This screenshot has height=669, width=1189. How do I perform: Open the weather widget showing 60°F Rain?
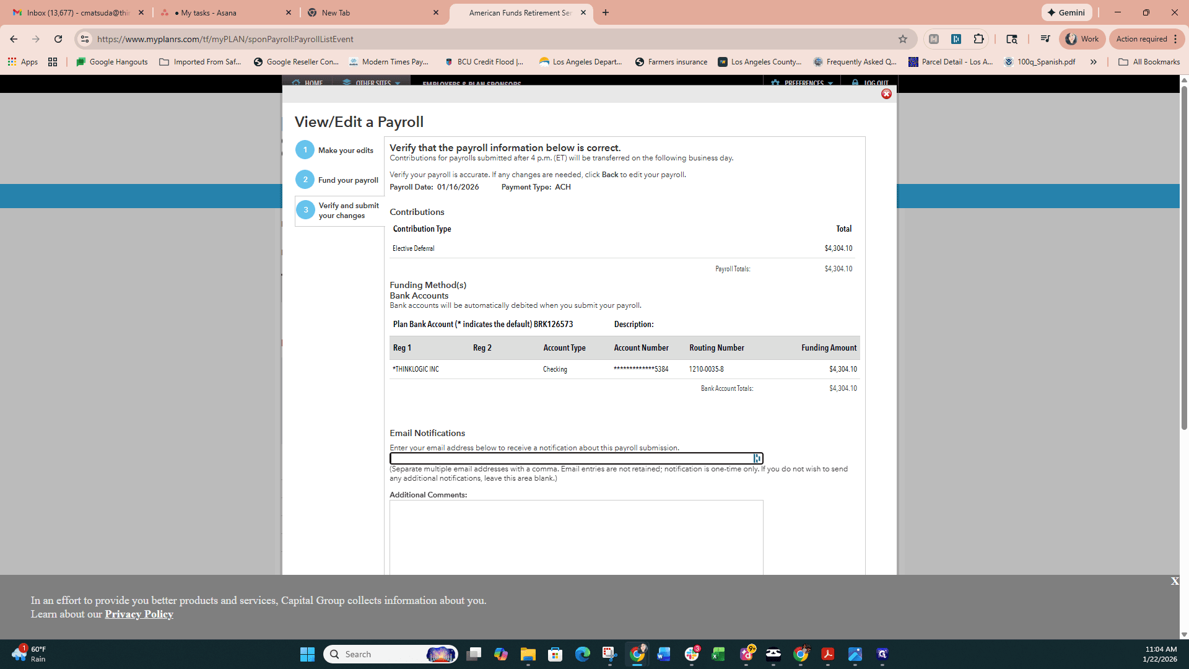coord(30,654)
